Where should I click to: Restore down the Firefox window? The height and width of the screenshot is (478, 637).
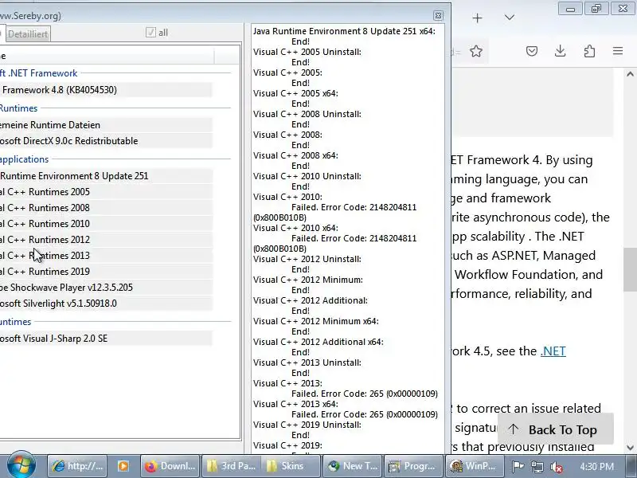point(596,9)
